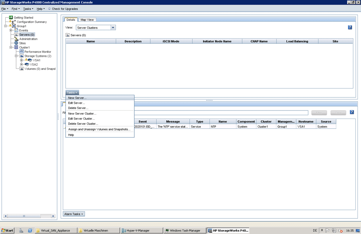The width and height of the screenshot is (361, 234).
Task: Click the Performance Monitor chart icon
Action: coord(22,52)
